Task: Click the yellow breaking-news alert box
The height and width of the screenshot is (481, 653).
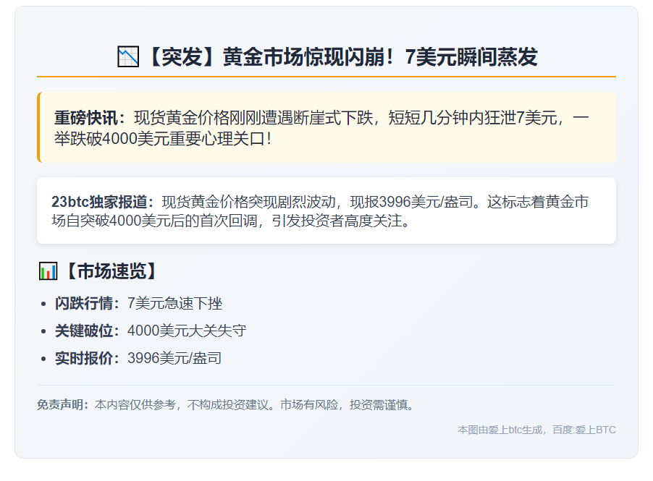Action: (326, 127)
